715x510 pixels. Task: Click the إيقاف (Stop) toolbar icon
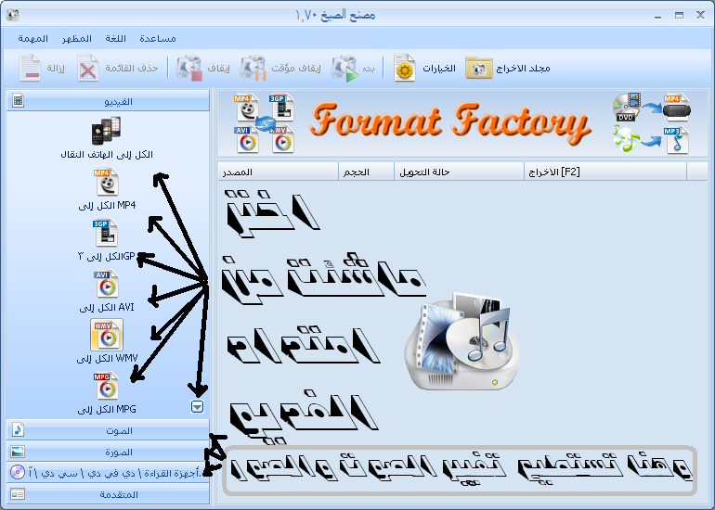coord(188,69)
